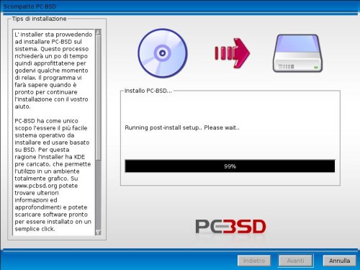
Task: Click the 'Installo PC-BSD...' group label
Action: point(148,91)
